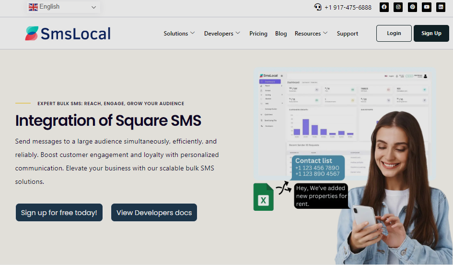Click the green Excel file icon
The width and height of the screenshot is (453, 265).
click(x=263, y=197)
